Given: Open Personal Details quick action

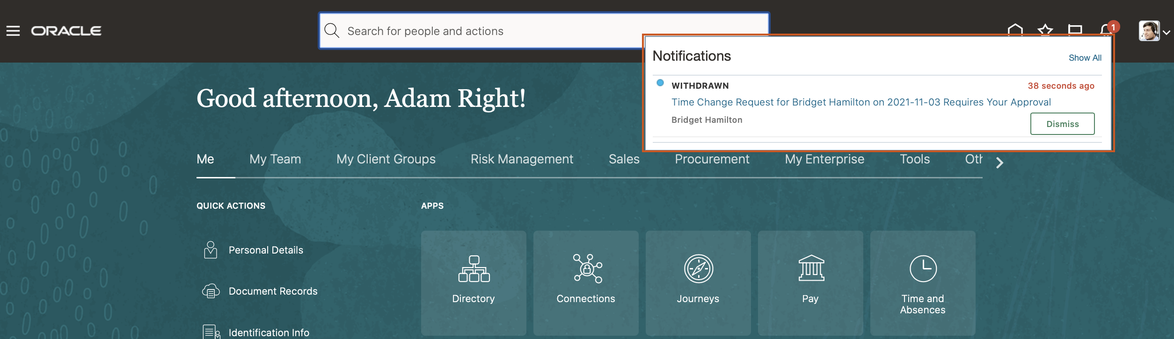Looking at the screenshot, I should pos(265,250).
